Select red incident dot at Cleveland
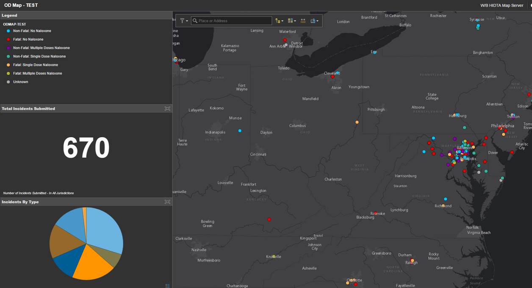This screenshot has height=288, width=532. 332,77
